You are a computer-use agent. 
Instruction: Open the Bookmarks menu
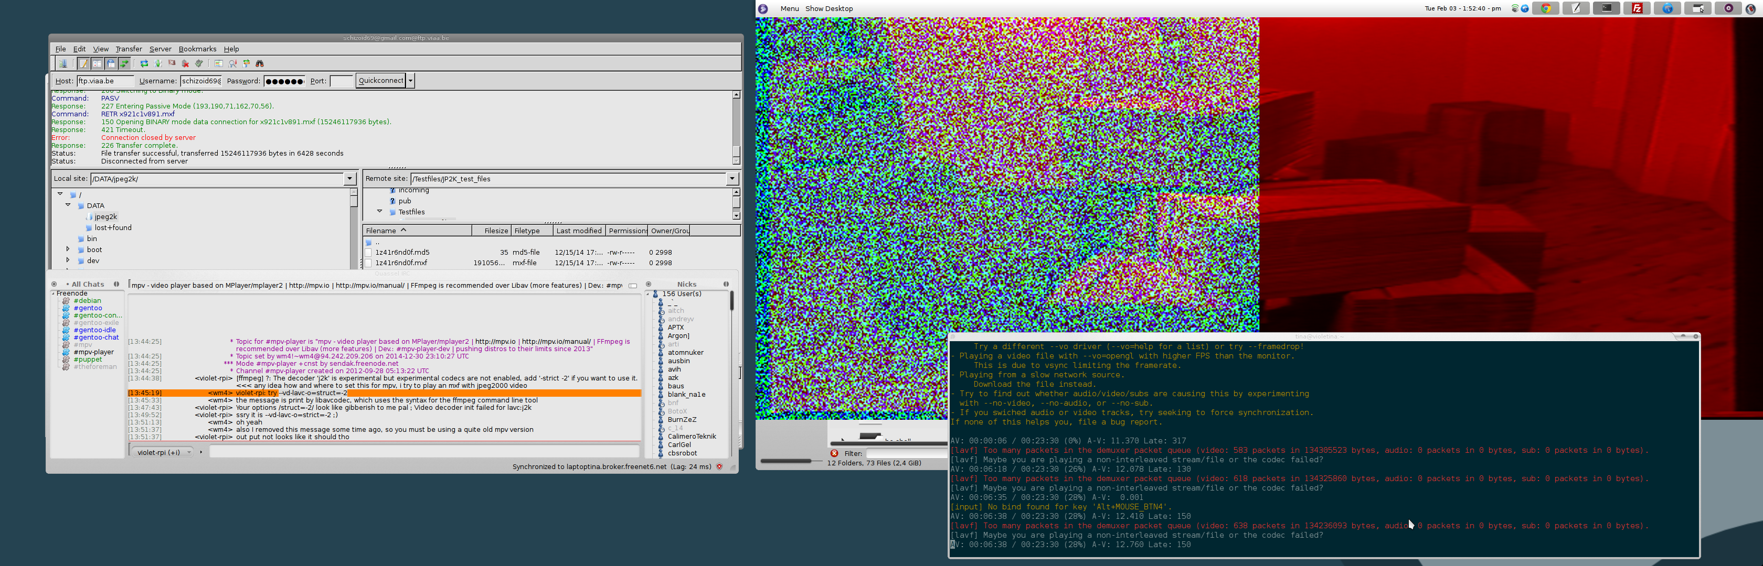197,49
